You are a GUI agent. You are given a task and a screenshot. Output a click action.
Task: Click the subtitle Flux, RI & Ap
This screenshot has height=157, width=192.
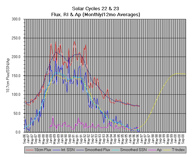[96, 14]
